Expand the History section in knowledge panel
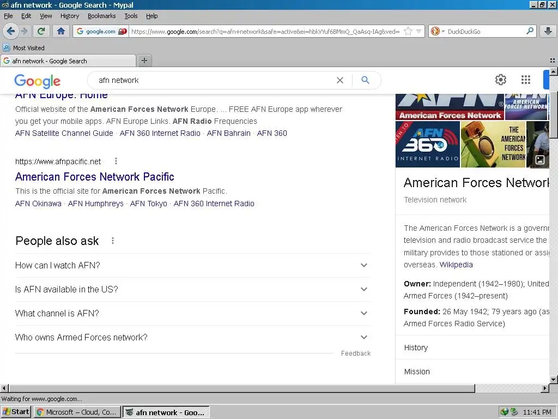 (x=472, y=348)
